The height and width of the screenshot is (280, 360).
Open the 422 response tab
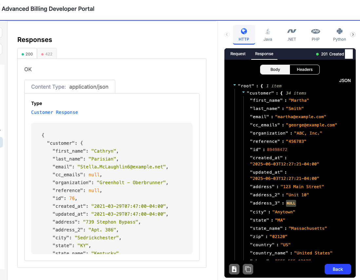click(x=47, y=54)
